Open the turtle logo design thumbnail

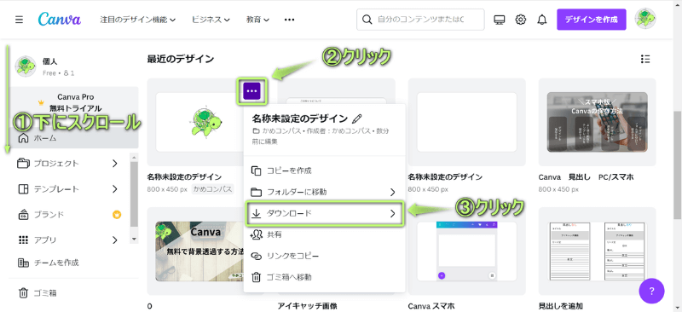pos(199,122)
